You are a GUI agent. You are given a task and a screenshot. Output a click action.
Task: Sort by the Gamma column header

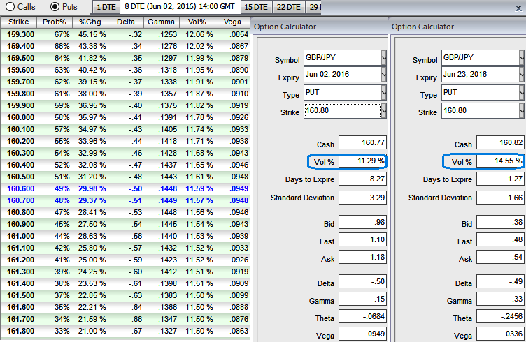pos(162,22)
